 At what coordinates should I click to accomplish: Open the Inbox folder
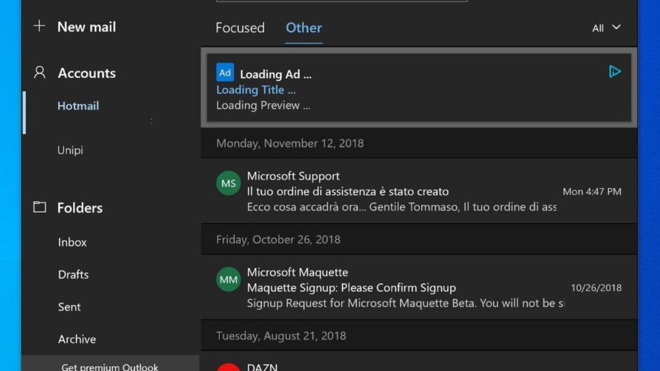pyautogui.click(x=72, y=242)
